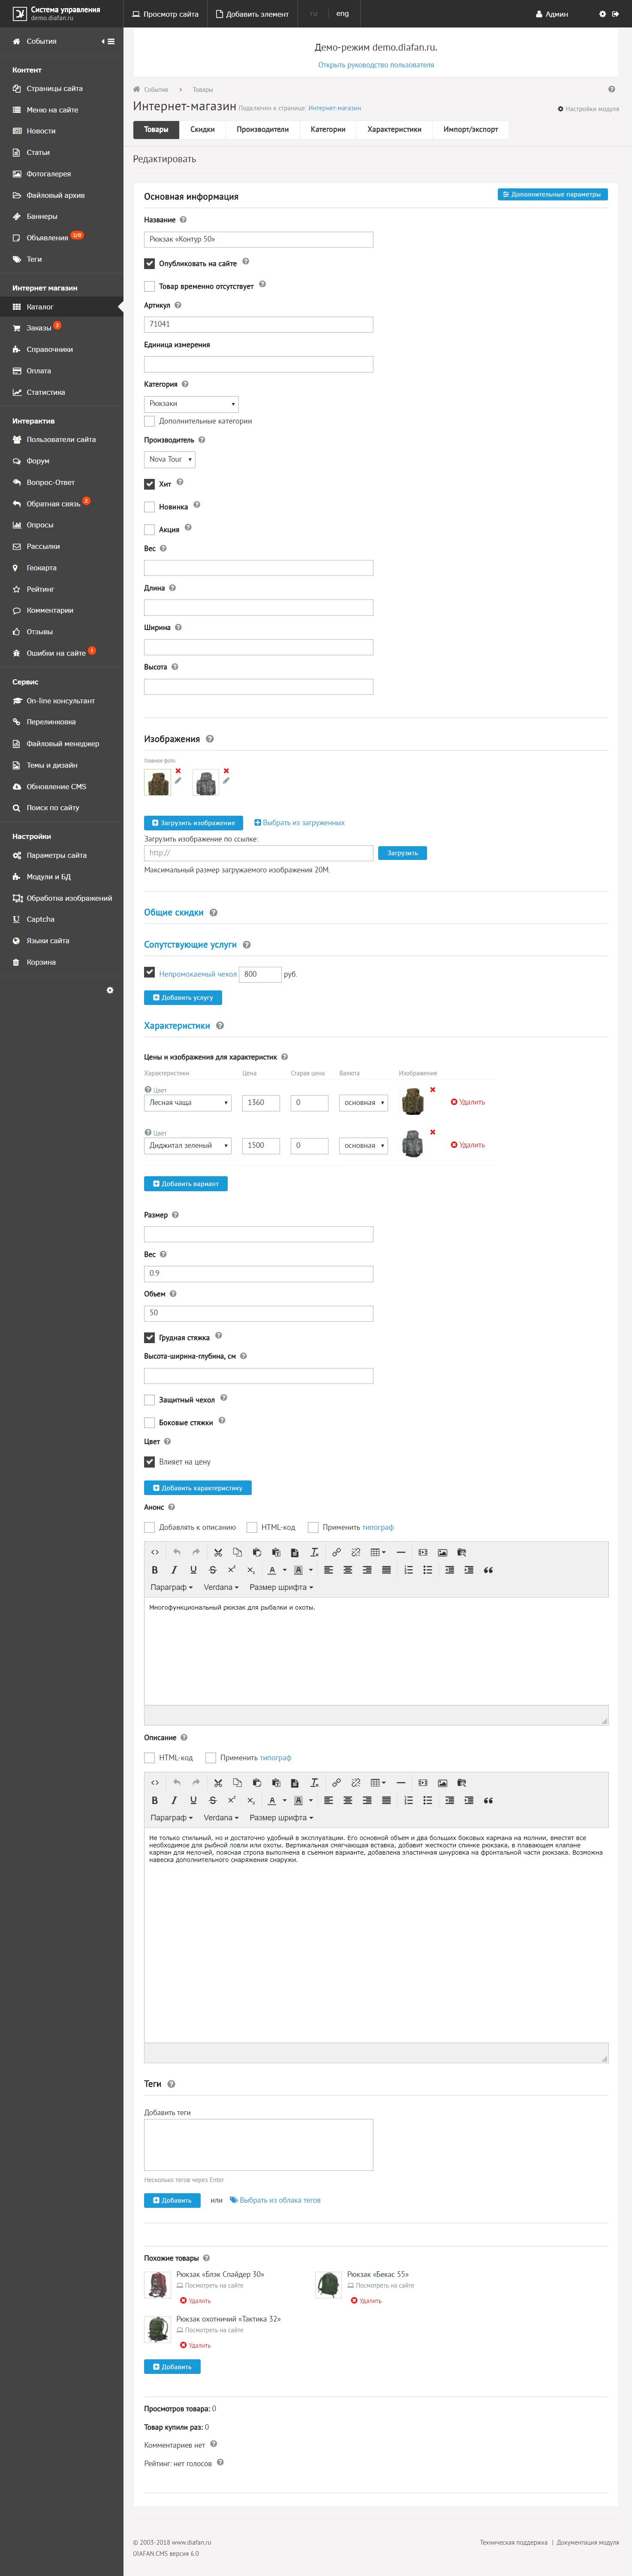632x2576 pixels.
Task: Open Производитель dropdown showing Nova Tour
Action: [x=170, y=460]
